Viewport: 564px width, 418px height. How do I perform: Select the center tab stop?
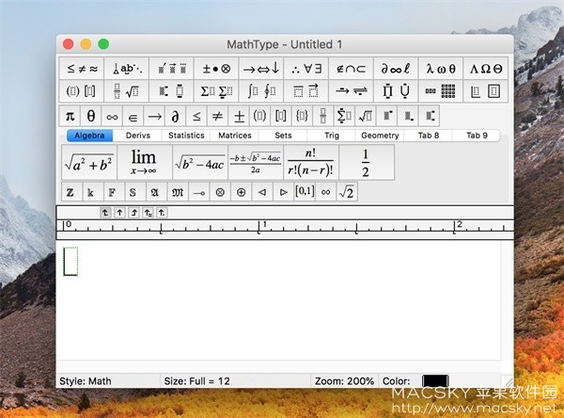[119, 213]
